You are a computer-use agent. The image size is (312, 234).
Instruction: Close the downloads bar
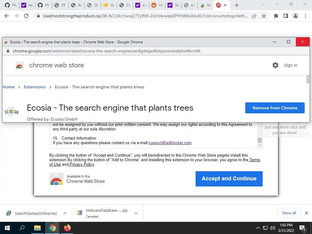pos(307,213)
